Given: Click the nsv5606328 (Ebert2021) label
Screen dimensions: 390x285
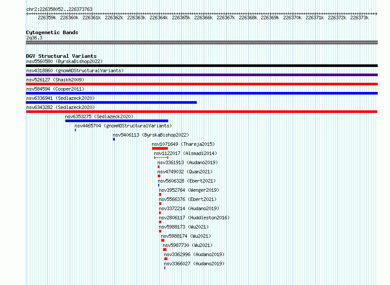Looking at the screenshot, I should 187,181.
